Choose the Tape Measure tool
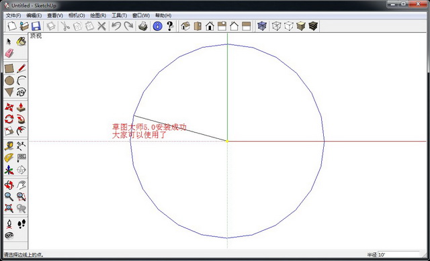The height and width of the screenshot is (261, 430). (9, 146)
